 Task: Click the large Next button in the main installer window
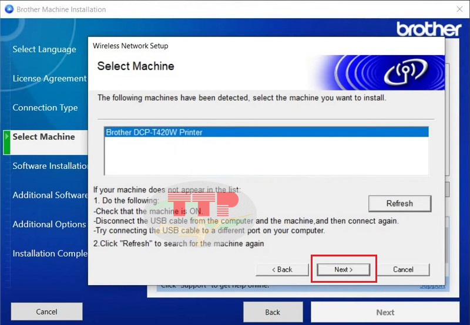pyautogui.click(x=385, y=312)
